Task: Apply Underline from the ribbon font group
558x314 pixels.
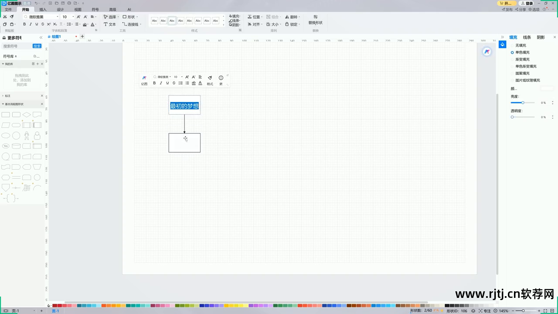Action: [37, 24]
